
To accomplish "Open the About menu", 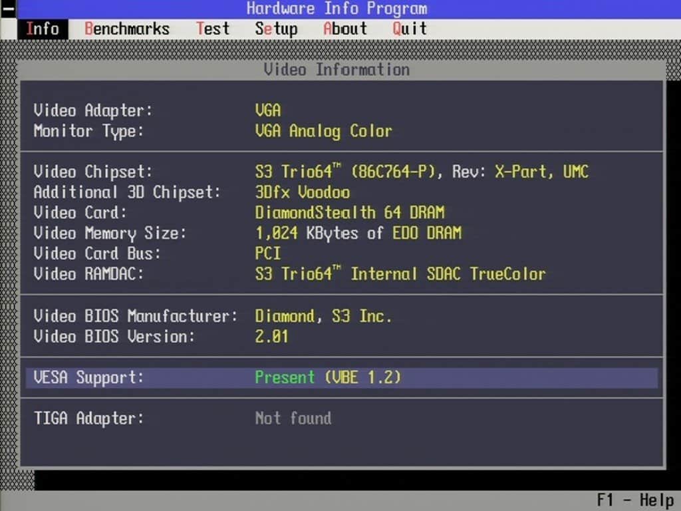I will pos(345,29).
